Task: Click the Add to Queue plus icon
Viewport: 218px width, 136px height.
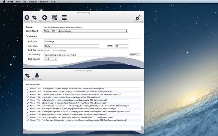Action: tap(44, 18)
